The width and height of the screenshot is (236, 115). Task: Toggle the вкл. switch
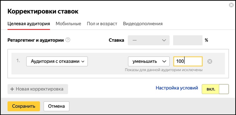(x=215, y=89)
